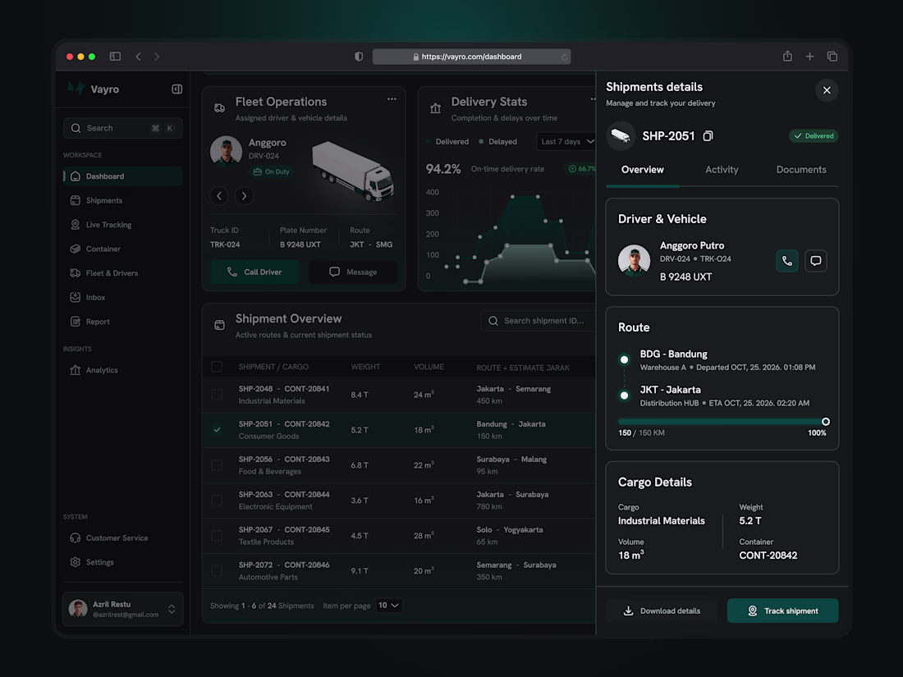Image resolution: width=903 pixels, height=677 pixels.
Task: Open Live Tracking in sidebar
Action: [x=122, y=225]
